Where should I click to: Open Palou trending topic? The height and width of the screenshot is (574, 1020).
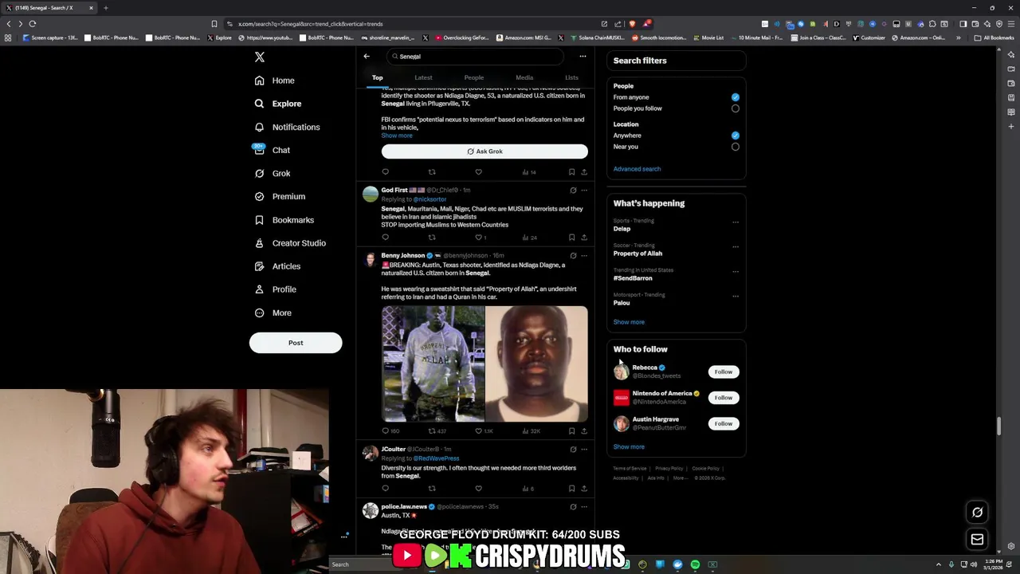pos(622,303)
